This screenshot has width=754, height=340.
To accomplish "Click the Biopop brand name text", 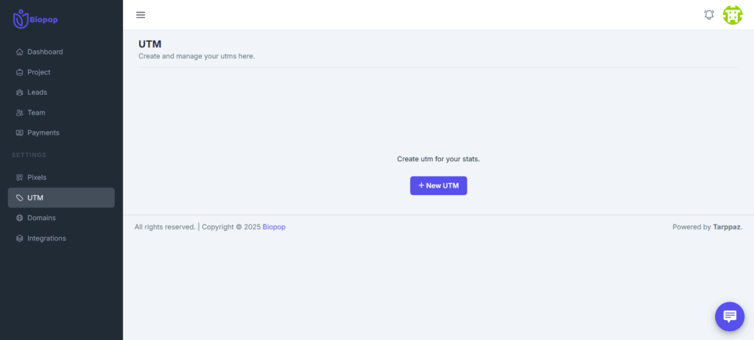I will 43,20.
